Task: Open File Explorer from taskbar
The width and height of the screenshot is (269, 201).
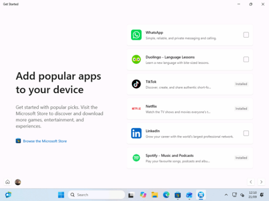Action: pyautogui.click(x=155, y=195)
